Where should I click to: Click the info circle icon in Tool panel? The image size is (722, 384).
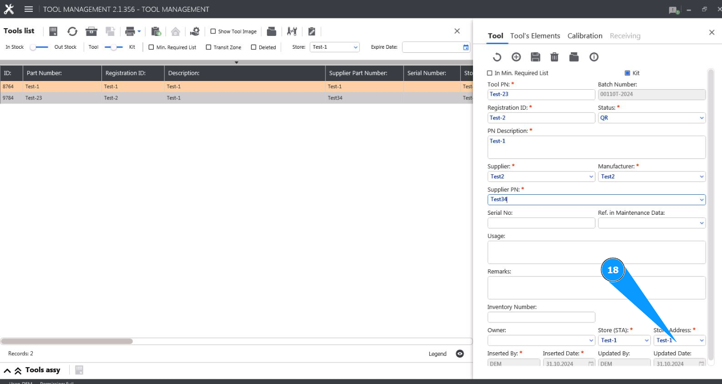(594, 57)
